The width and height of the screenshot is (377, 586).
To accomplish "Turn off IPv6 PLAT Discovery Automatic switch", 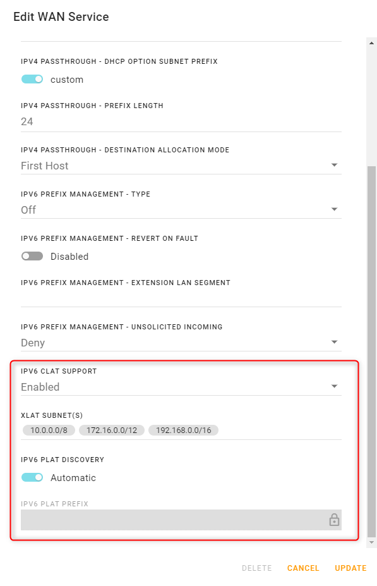I will point(32,477).
